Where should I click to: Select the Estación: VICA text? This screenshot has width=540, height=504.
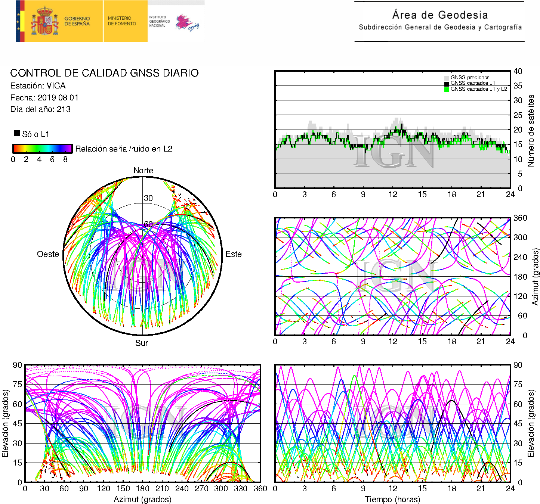point(38,86)
